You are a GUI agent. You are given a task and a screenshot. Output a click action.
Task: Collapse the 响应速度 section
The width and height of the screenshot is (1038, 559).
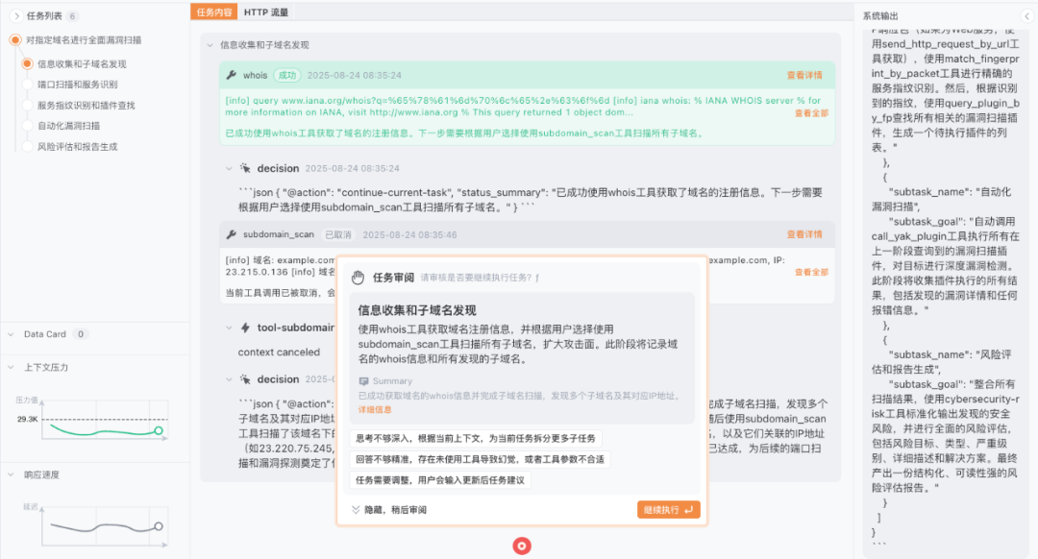pyautogui.click(x=11, y=474)
